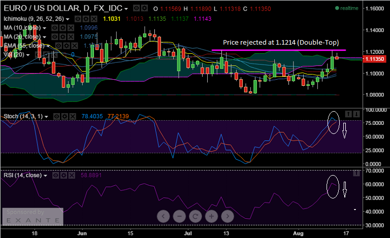
Task: Hide the Ichimoku indicator with its eye icon
Action: click(78, 19)
